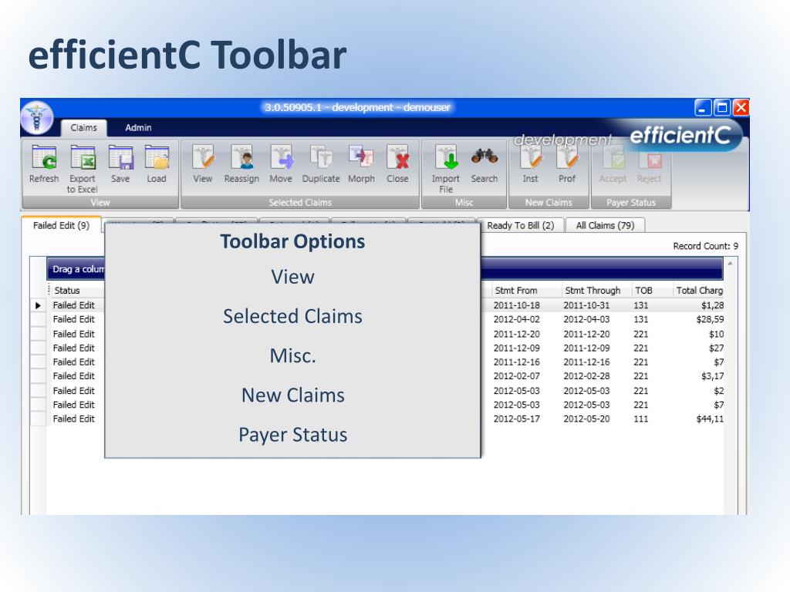Select claim dated 2011-10-18
This screenshot has width=790, height=592.
[516, 305]
